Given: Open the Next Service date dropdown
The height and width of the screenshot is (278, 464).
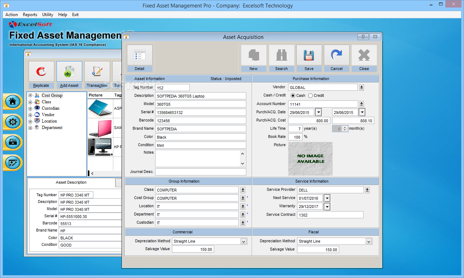Looking at the screenshot, I should (327, 198).
